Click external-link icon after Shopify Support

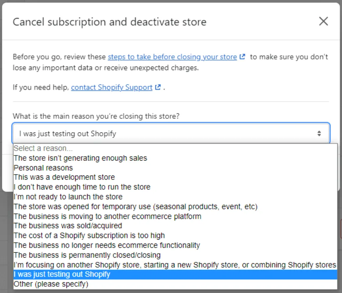click(158, 87)
